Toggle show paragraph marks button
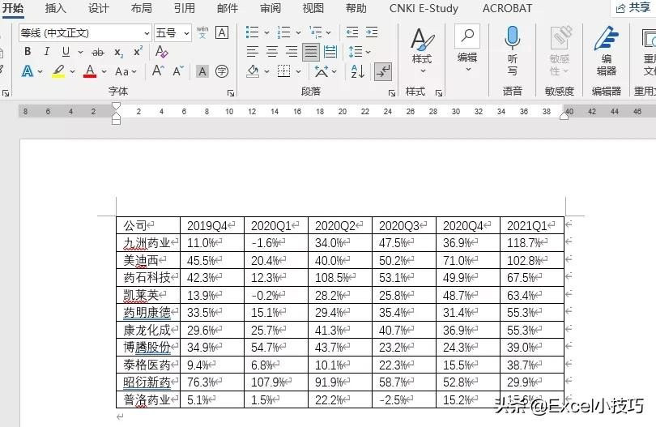 (383, 71)
